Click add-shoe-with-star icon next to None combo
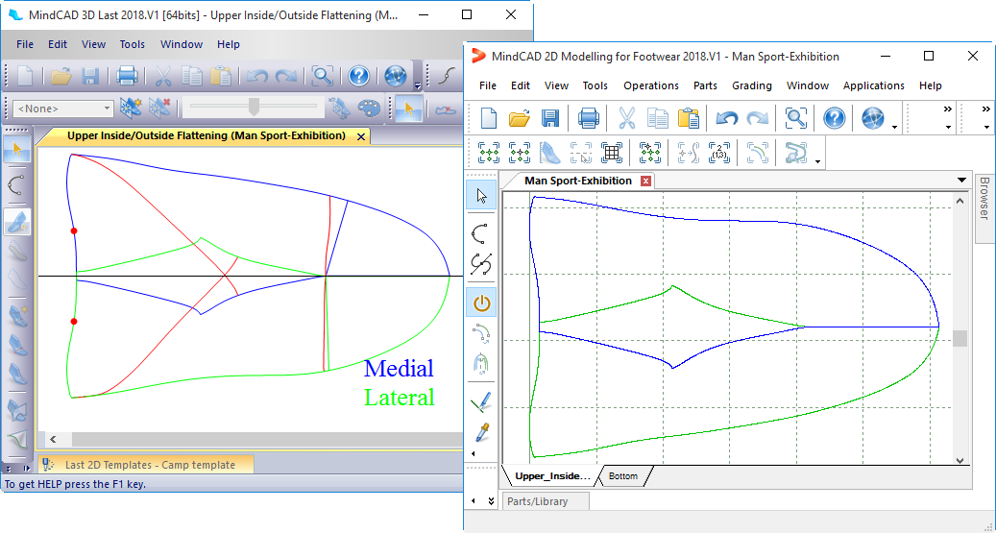The image size is (996, 533). (x=131, y=109)
